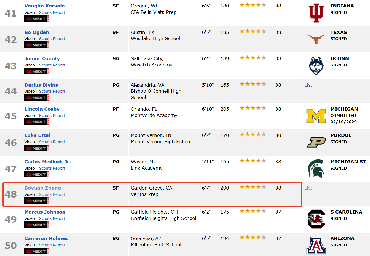Select the Purdue P logo

tap(316, 142)
